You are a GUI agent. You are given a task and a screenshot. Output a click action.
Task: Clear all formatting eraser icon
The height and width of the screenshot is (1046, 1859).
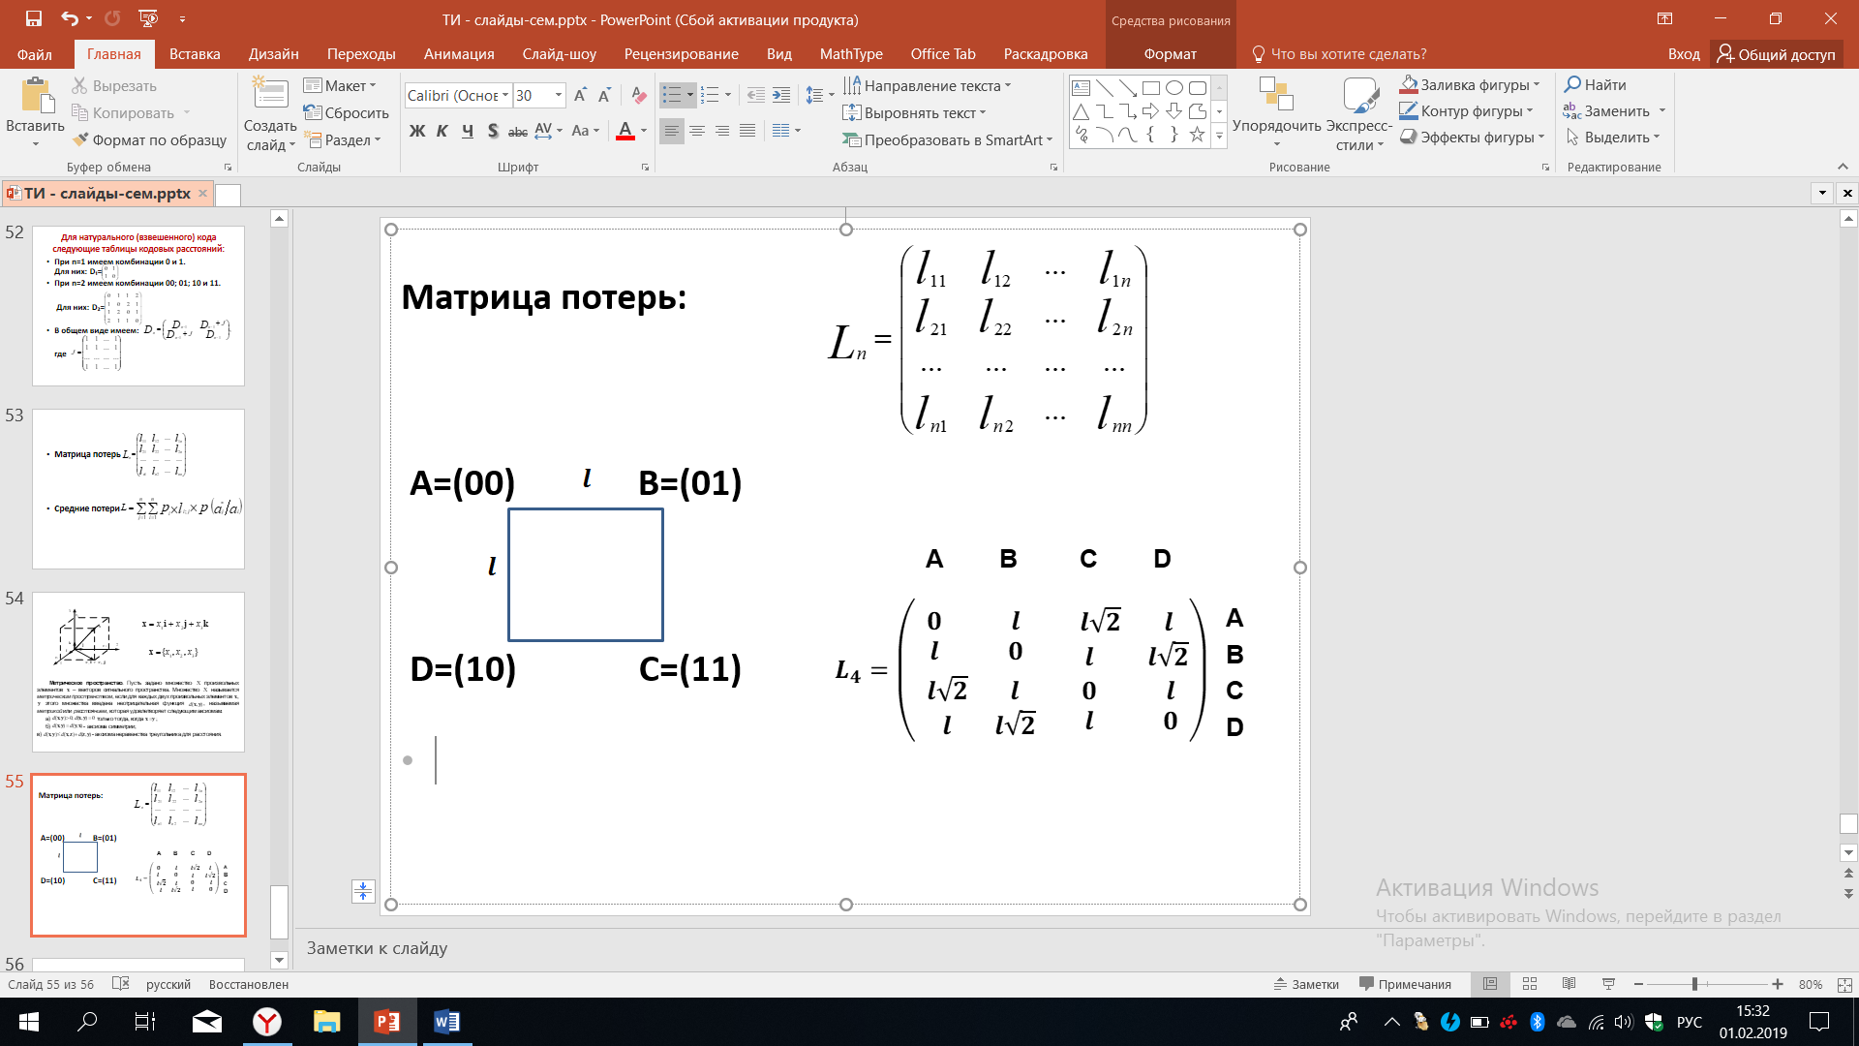638,95
